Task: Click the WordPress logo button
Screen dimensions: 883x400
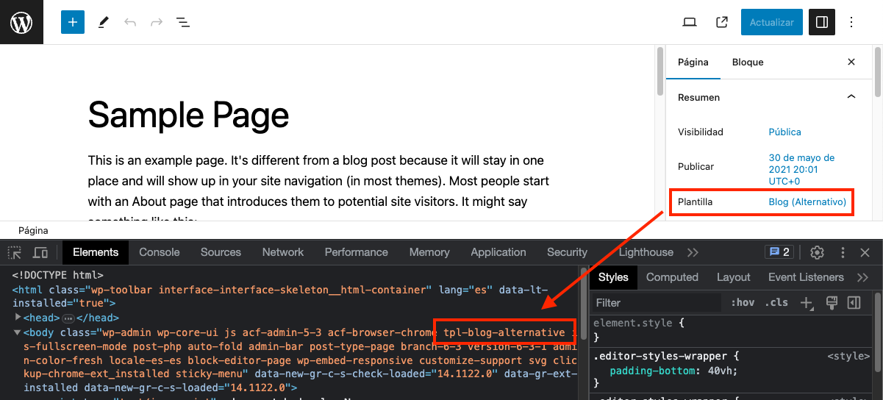Action: pos(21,22)
